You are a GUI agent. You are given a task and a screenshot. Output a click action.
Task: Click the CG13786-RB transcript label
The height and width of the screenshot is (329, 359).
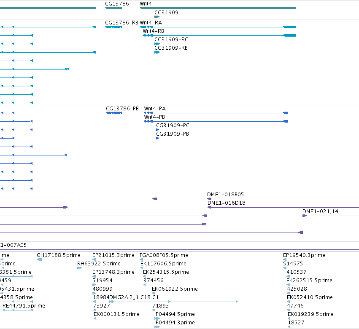tap(121, 23)
